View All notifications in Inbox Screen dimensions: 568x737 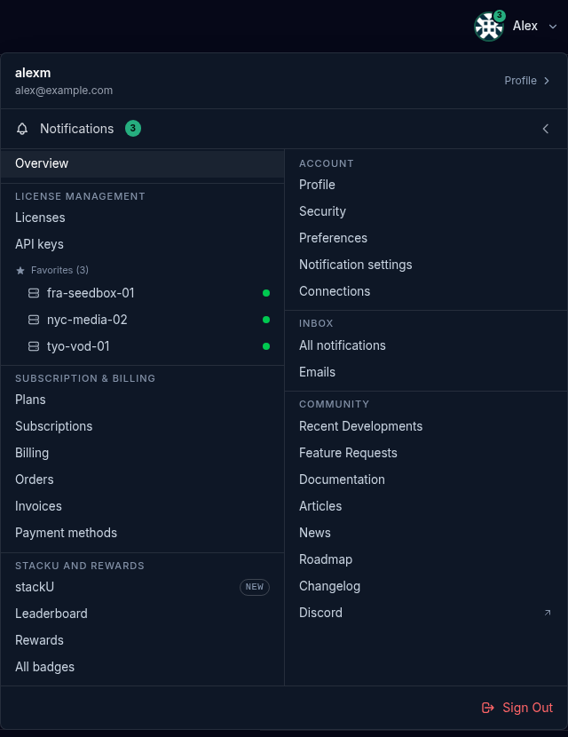click(426, 345)
